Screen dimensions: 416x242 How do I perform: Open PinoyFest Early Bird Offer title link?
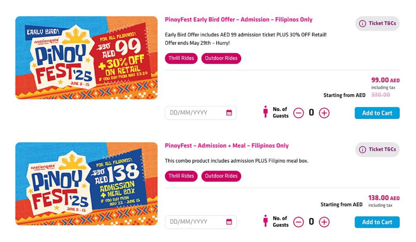[x=238, y=19]
